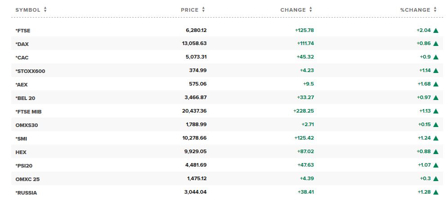
Task: Open the *FTSE symbol link
Action: coord(23,31)
